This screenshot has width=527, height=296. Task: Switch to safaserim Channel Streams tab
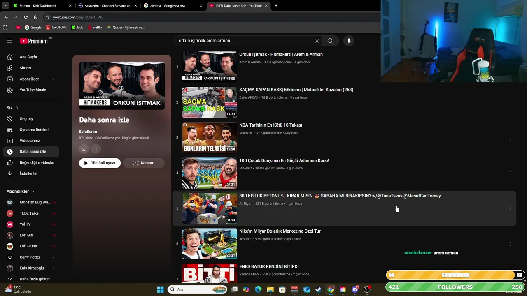(107, 6)
